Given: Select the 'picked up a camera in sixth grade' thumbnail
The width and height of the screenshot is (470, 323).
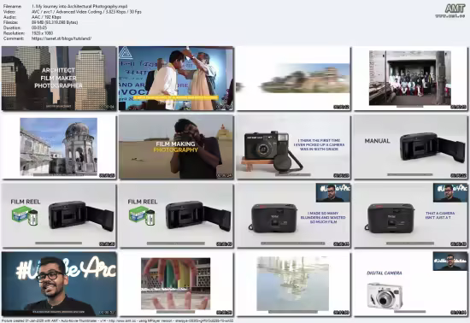Looking at the screenshot, I should point(293,147).
